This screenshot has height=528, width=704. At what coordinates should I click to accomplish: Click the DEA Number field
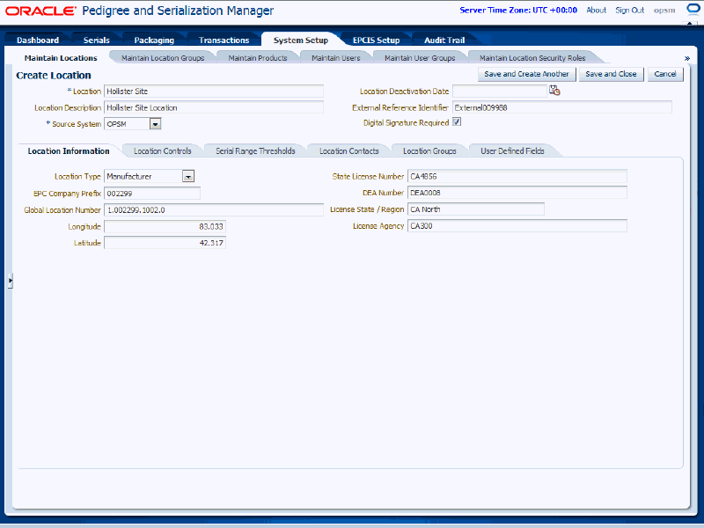pyautogui.click(x=517, y=193)
